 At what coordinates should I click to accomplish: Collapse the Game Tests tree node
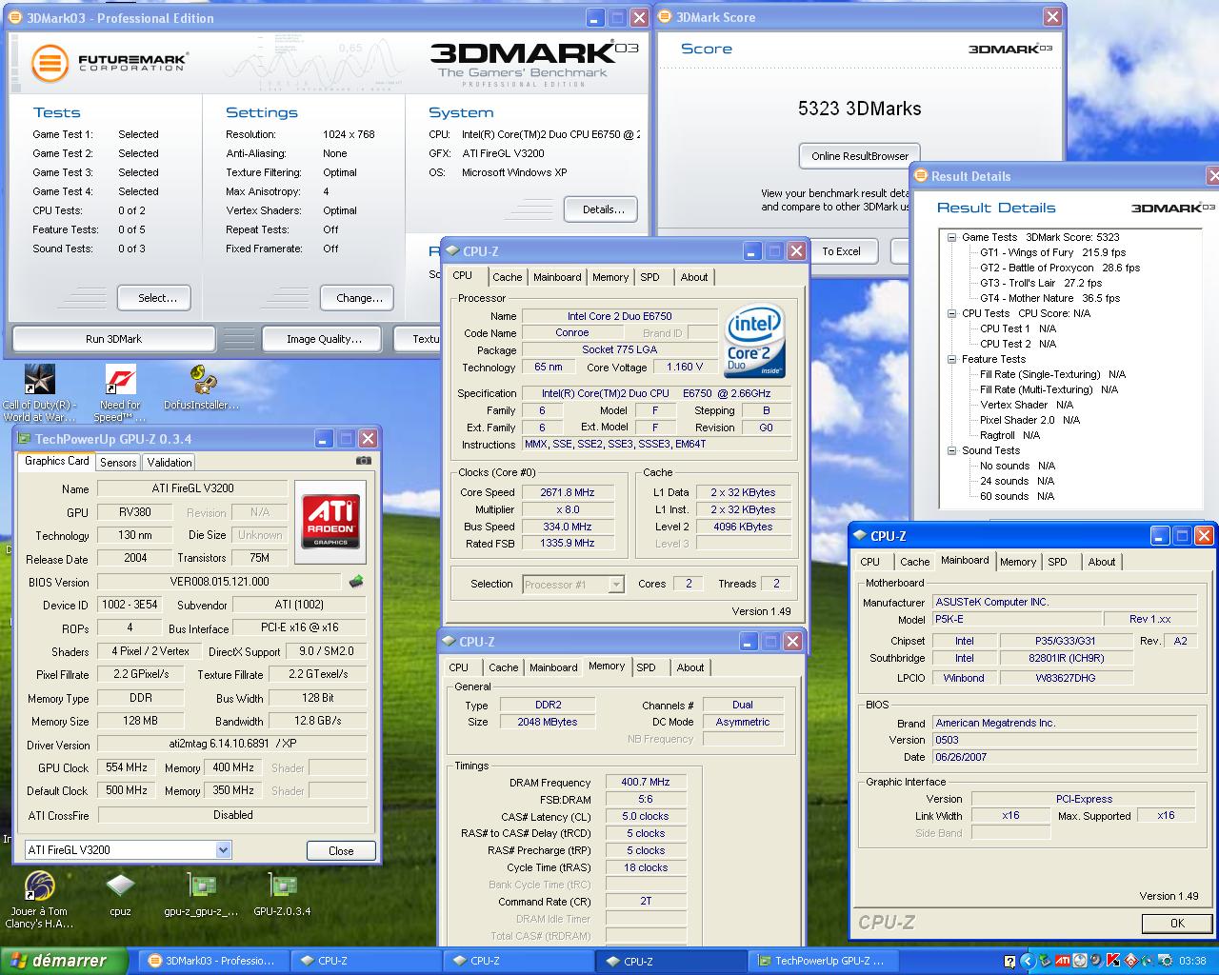[x=951, y=237]
